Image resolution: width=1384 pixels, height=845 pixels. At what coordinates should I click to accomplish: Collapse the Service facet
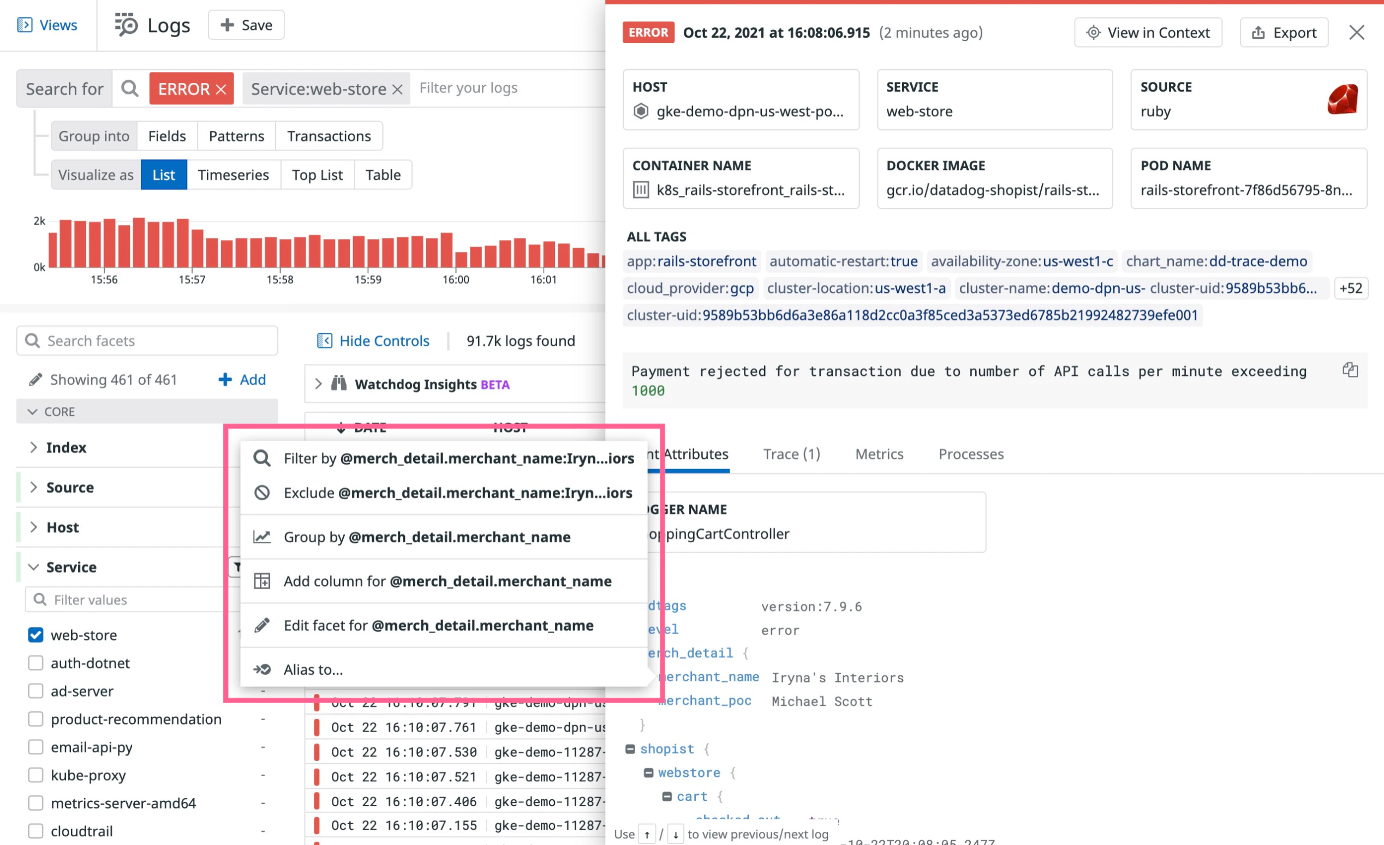[x=34, y=567]
